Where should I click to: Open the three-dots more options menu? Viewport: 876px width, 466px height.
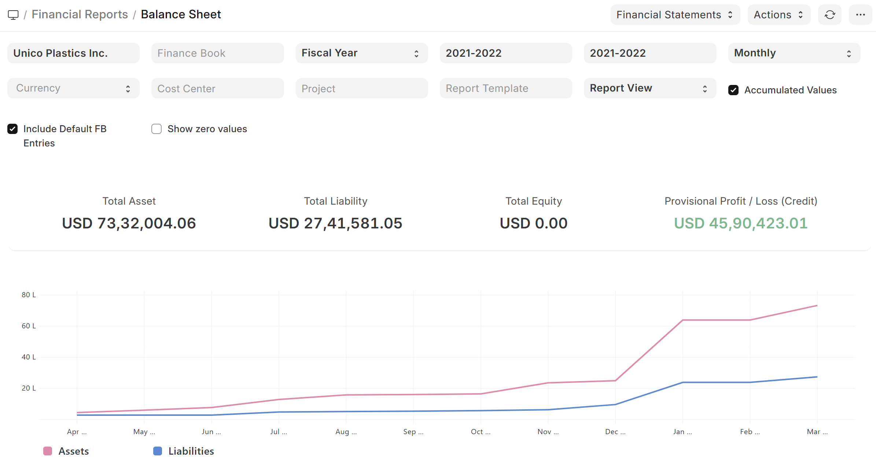860,15
